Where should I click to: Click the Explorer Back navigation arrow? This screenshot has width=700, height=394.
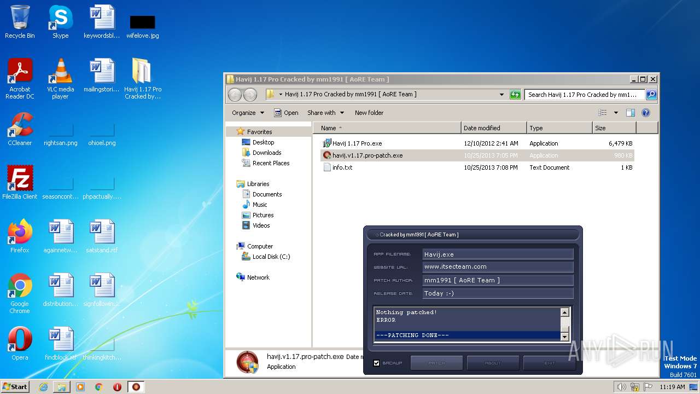[x=235, y=95]
